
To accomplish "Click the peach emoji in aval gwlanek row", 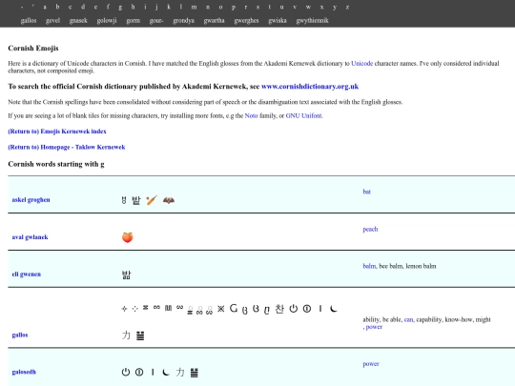I will click(x=128, y=237).
